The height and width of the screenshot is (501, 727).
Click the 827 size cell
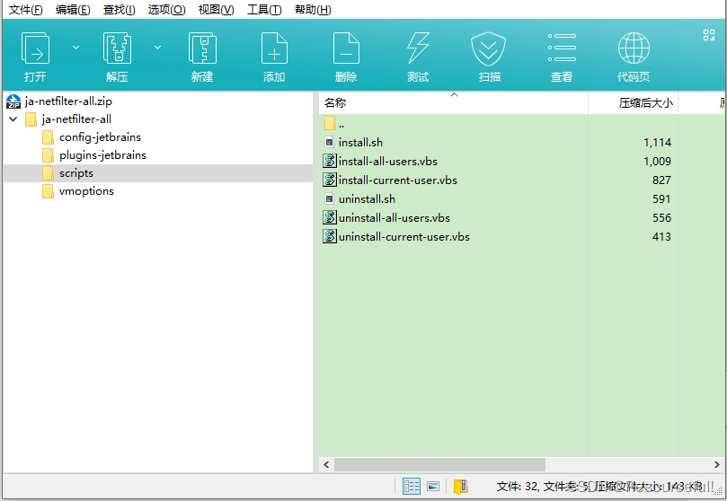coord(661,180)
